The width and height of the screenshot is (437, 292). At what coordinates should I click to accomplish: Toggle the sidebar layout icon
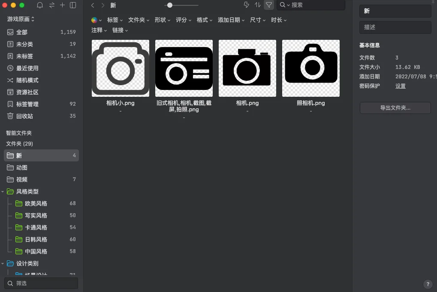[73, 5]
